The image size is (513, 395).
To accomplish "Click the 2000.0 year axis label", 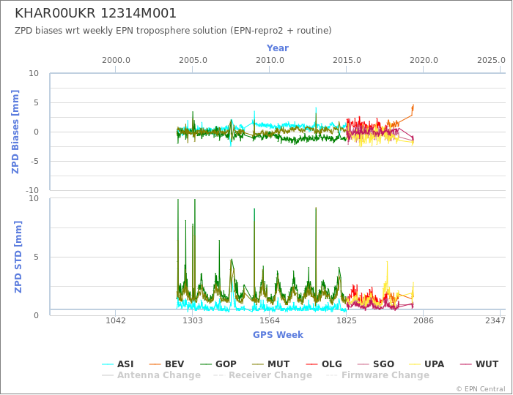I will (x=116, y=61).
